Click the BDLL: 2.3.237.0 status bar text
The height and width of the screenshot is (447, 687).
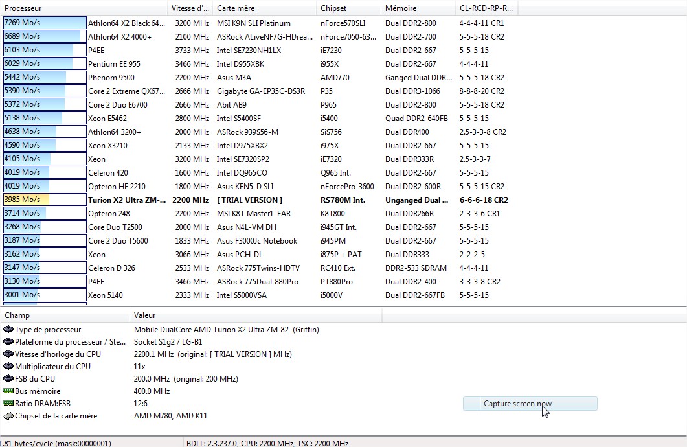(x=267, y=443)
